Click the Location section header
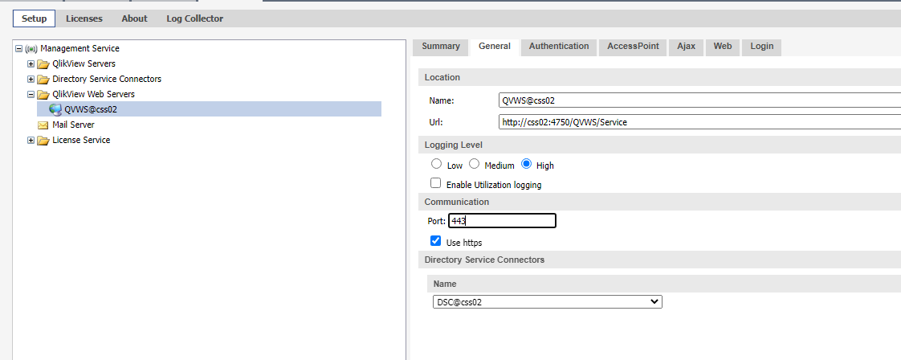Image resolution: width=901 pixels, height=360 pixels. point(659,77)
